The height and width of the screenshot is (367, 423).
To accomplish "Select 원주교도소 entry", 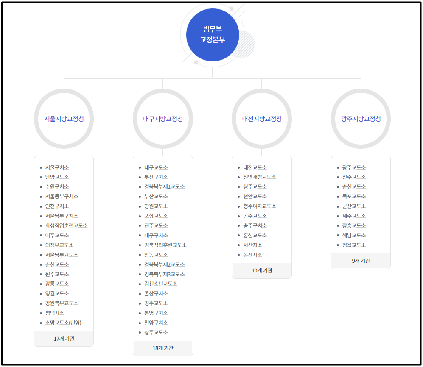I will point(57,274).
